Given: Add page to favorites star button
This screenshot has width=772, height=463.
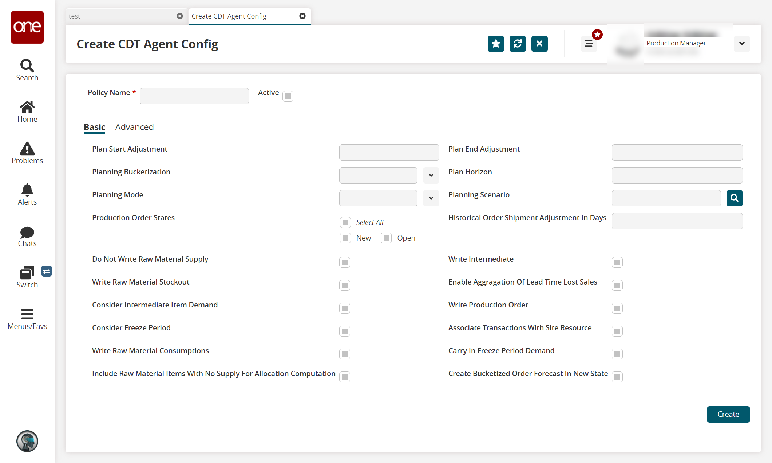Looking at the screenshot, I should click(496, 44).
